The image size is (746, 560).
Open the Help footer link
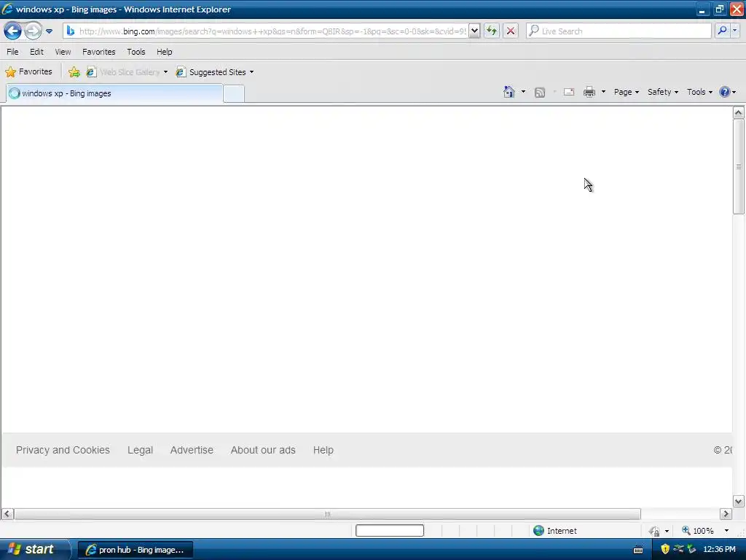click(323, 450)
